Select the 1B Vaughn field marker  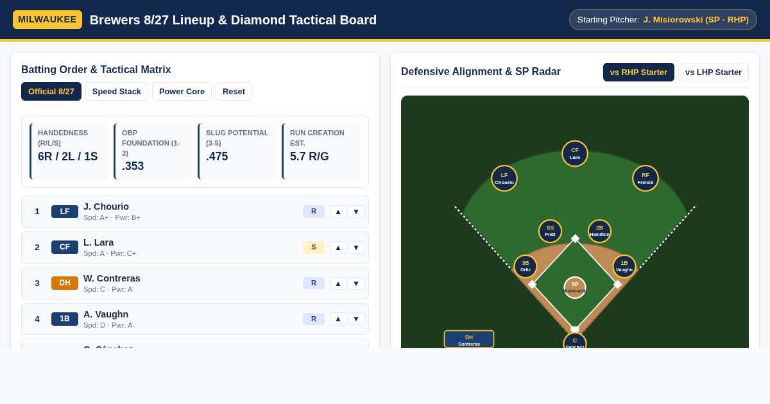point(624,266)
